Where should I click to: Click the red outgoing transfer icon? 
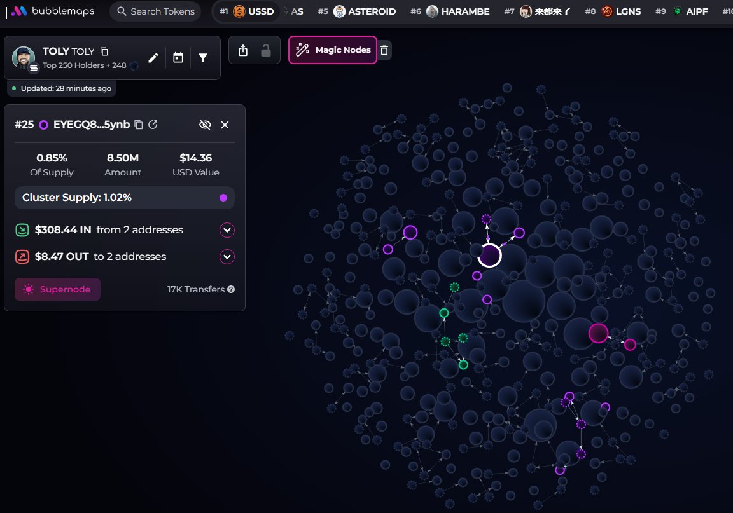pos(22,257)
